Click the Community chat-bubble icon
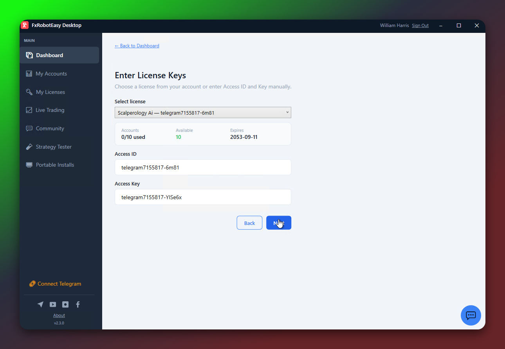Screen dimensions: 505x349 coord(29,128)
